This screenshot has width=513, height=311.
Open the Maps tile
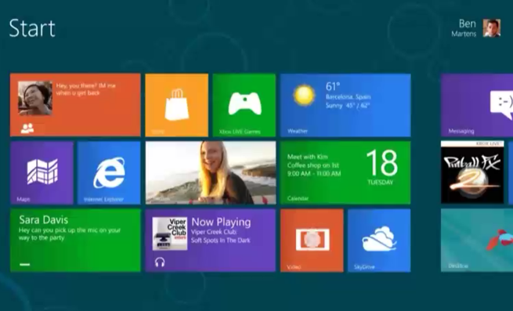pos(42,173)
